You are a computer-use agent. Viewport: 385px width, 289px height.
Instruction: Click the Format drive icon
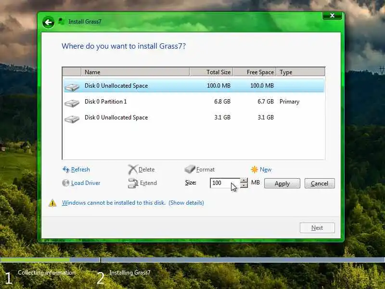coord(190,169)
